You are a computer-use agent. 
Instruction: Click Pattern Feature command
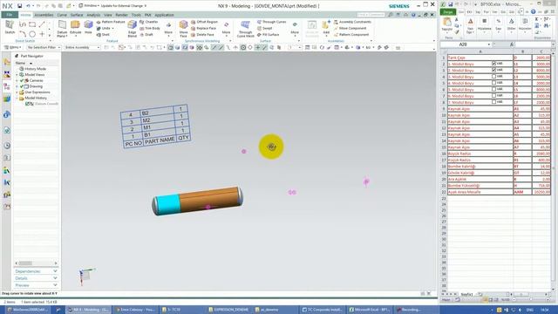pos(111,22)
